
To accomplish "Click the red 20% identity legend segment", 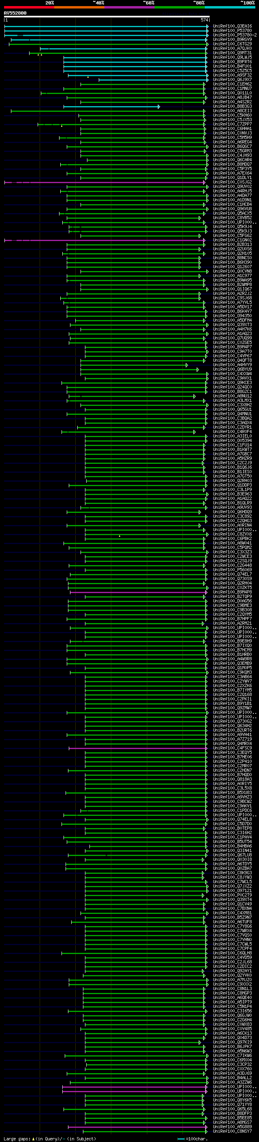I will 29,7.
